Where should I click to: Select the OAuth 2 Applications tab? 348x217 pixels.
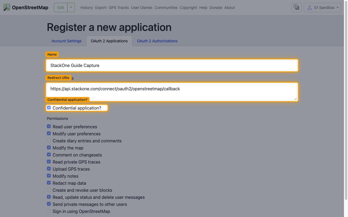109,41
